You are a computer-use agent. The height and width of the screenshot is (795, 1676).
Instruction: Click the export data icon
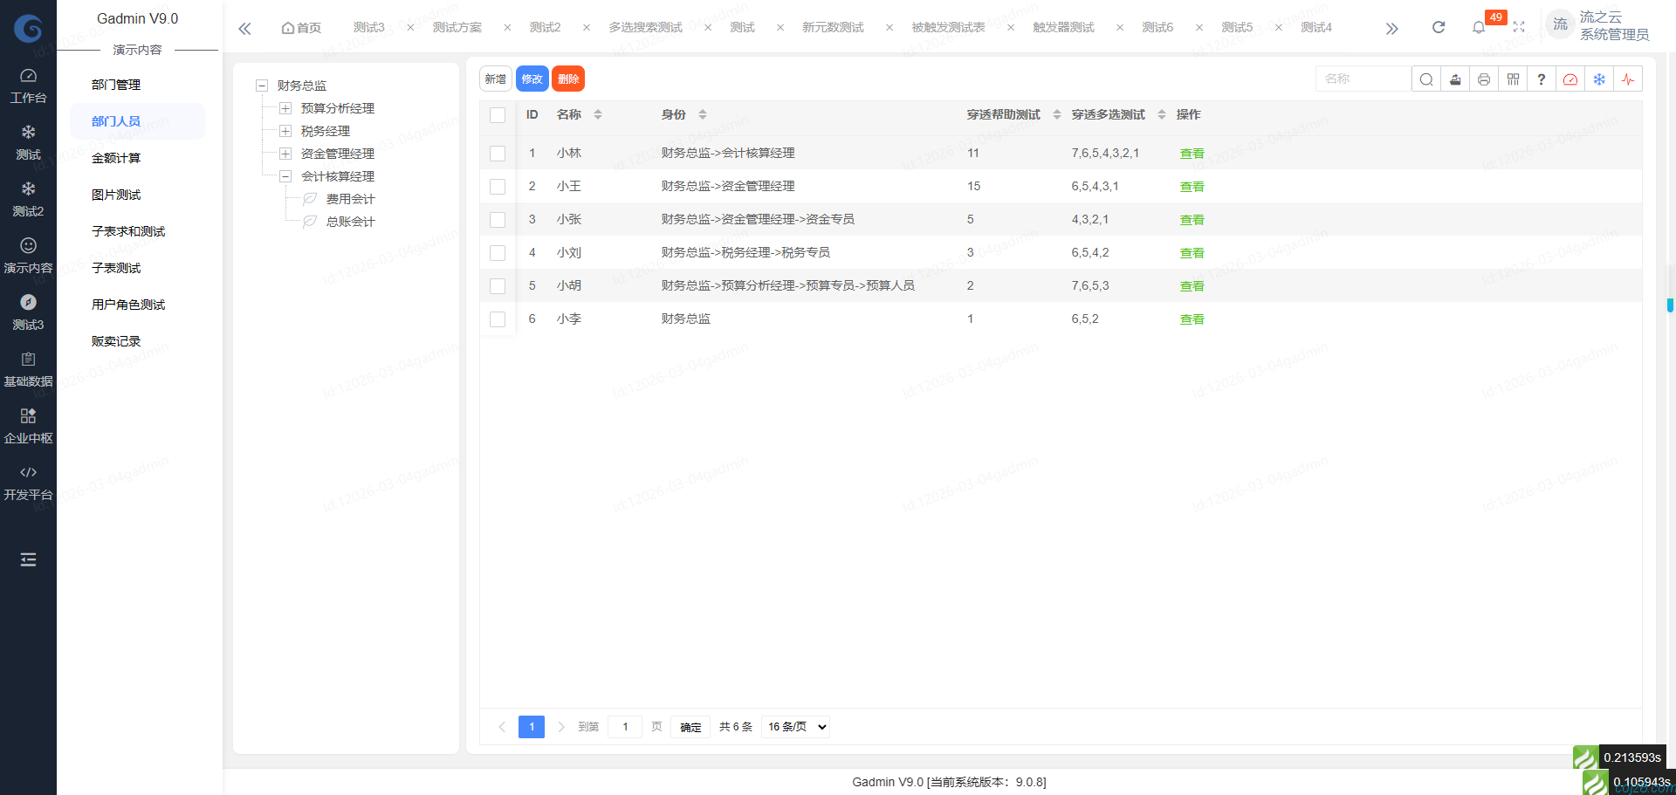1454,79
